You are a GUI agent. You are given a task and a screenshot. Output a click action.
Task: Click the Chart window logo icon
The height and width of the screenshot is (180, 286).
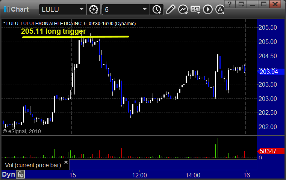click(x=6, y=9)
